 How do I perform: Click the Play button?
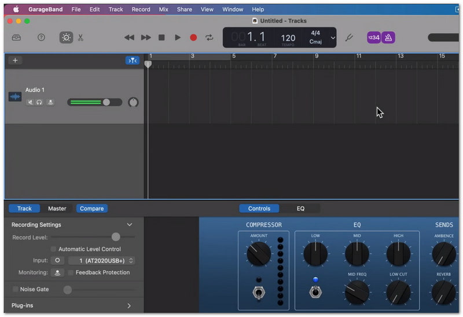(178, 38)
